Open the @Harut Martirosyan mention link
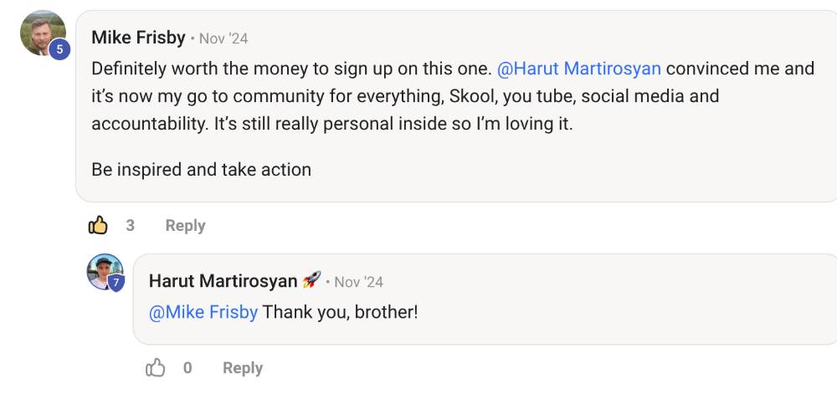837x394 pixels. point(579,69)
